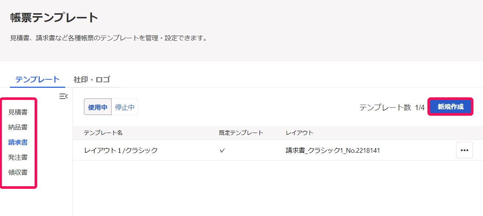Click the レイアウト column header
This screenshot has width=483, height=216.
coord(300,133)
